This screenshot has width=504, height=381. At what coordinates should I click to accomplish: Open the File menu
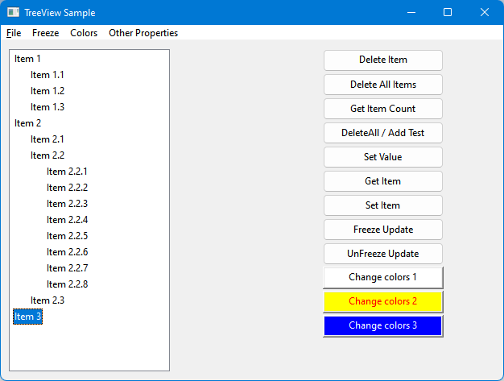click(14, 33)
